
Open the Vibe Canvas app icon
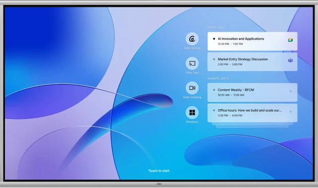[192, 39]
